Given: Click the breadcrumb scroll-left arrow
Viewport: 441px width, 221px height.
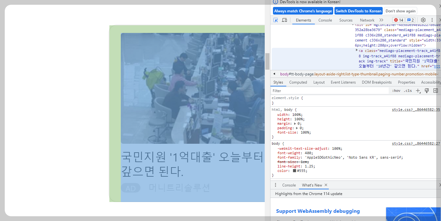Looking at the screenshot, I should (274, 74).
